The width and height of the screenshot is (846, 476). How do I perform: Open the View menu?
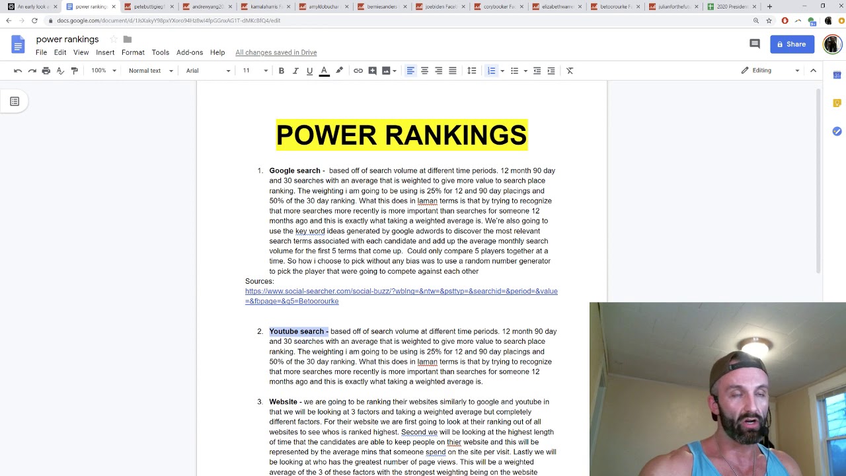(81, 53)
